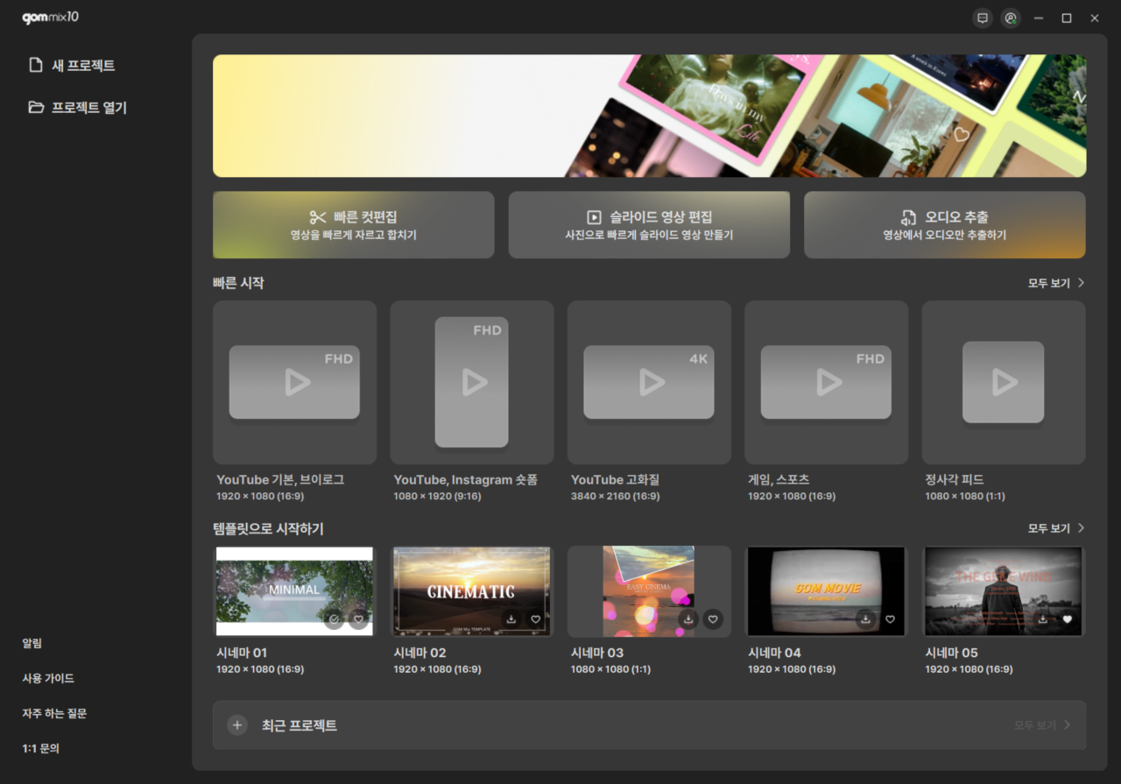Viewport: 1121px width, 784px height.
Task: Open the 사용 가이드 link
Action: (x=48, y=679)
